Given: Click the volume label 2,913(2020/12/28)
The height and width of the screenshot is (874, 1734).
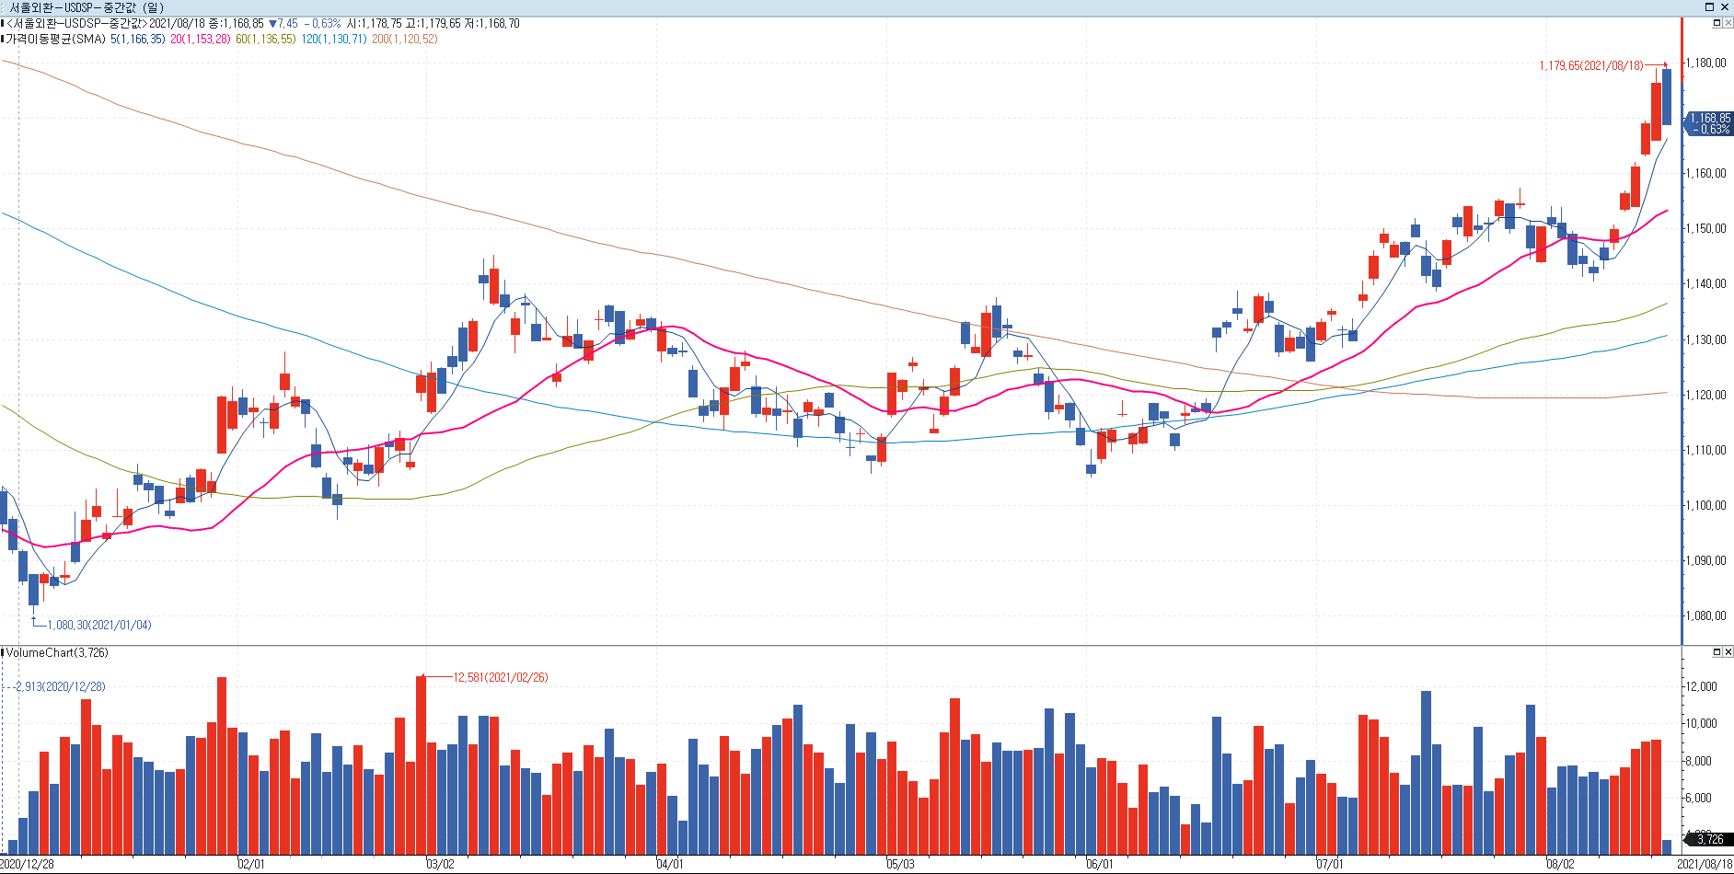Looking at the screenshot, I should 61,687.
